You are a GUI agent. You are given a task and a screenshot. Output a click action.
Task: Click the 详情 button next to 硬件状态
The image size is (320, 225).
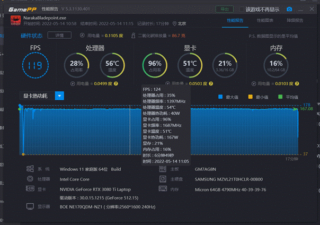pyautogui.click(x=56, y=36)
